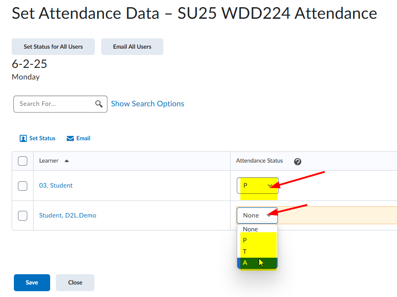This screenshot has height=297, width=397.
Task: Click Set Status for All Users
Action: click(x=53, y=47)
